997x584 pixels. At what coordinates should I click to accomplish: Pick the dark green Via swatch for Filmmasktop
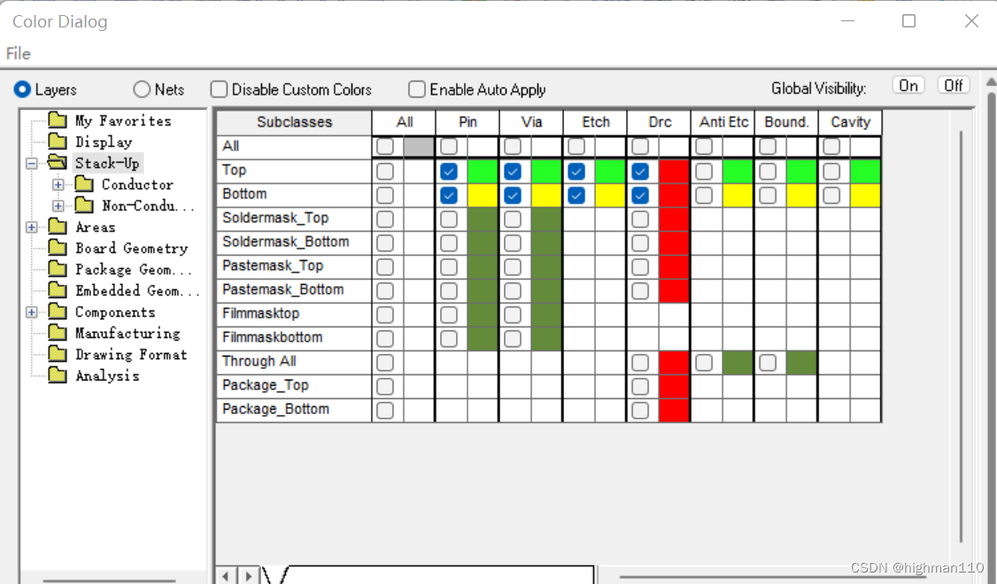[546, 314]
